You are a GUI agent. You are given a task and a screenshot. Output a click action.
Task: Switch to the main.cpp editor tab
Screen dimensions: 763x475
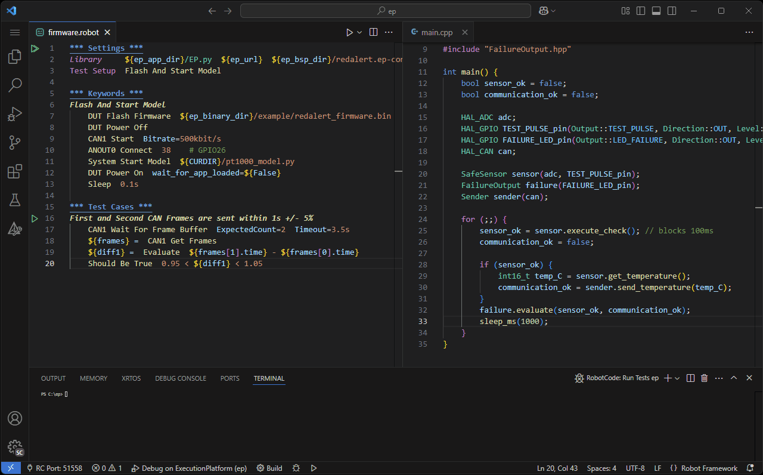coord(436,32)
